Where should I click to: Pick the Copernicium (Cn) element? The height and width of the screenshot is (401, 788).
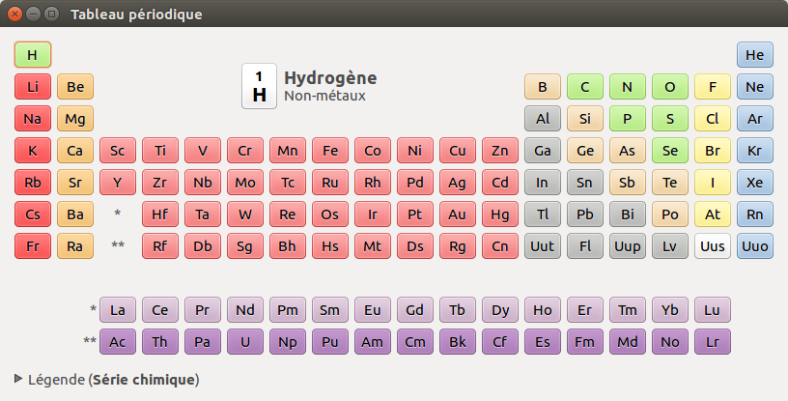click(x=500, y=246)
